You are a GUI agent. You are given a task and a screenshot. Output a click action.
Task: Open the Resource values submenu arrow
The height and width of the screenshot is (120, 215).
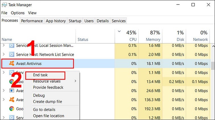pyautogui.click(x=75, y=81)
